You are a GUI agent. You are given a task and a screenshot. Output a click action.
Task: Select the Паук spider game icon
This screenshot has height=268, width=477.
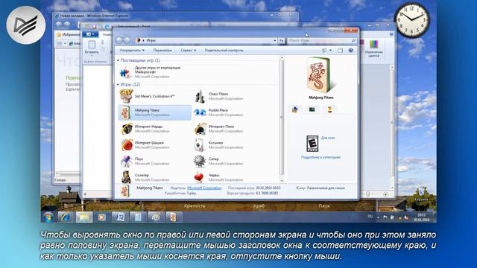[x=126, y=161]
